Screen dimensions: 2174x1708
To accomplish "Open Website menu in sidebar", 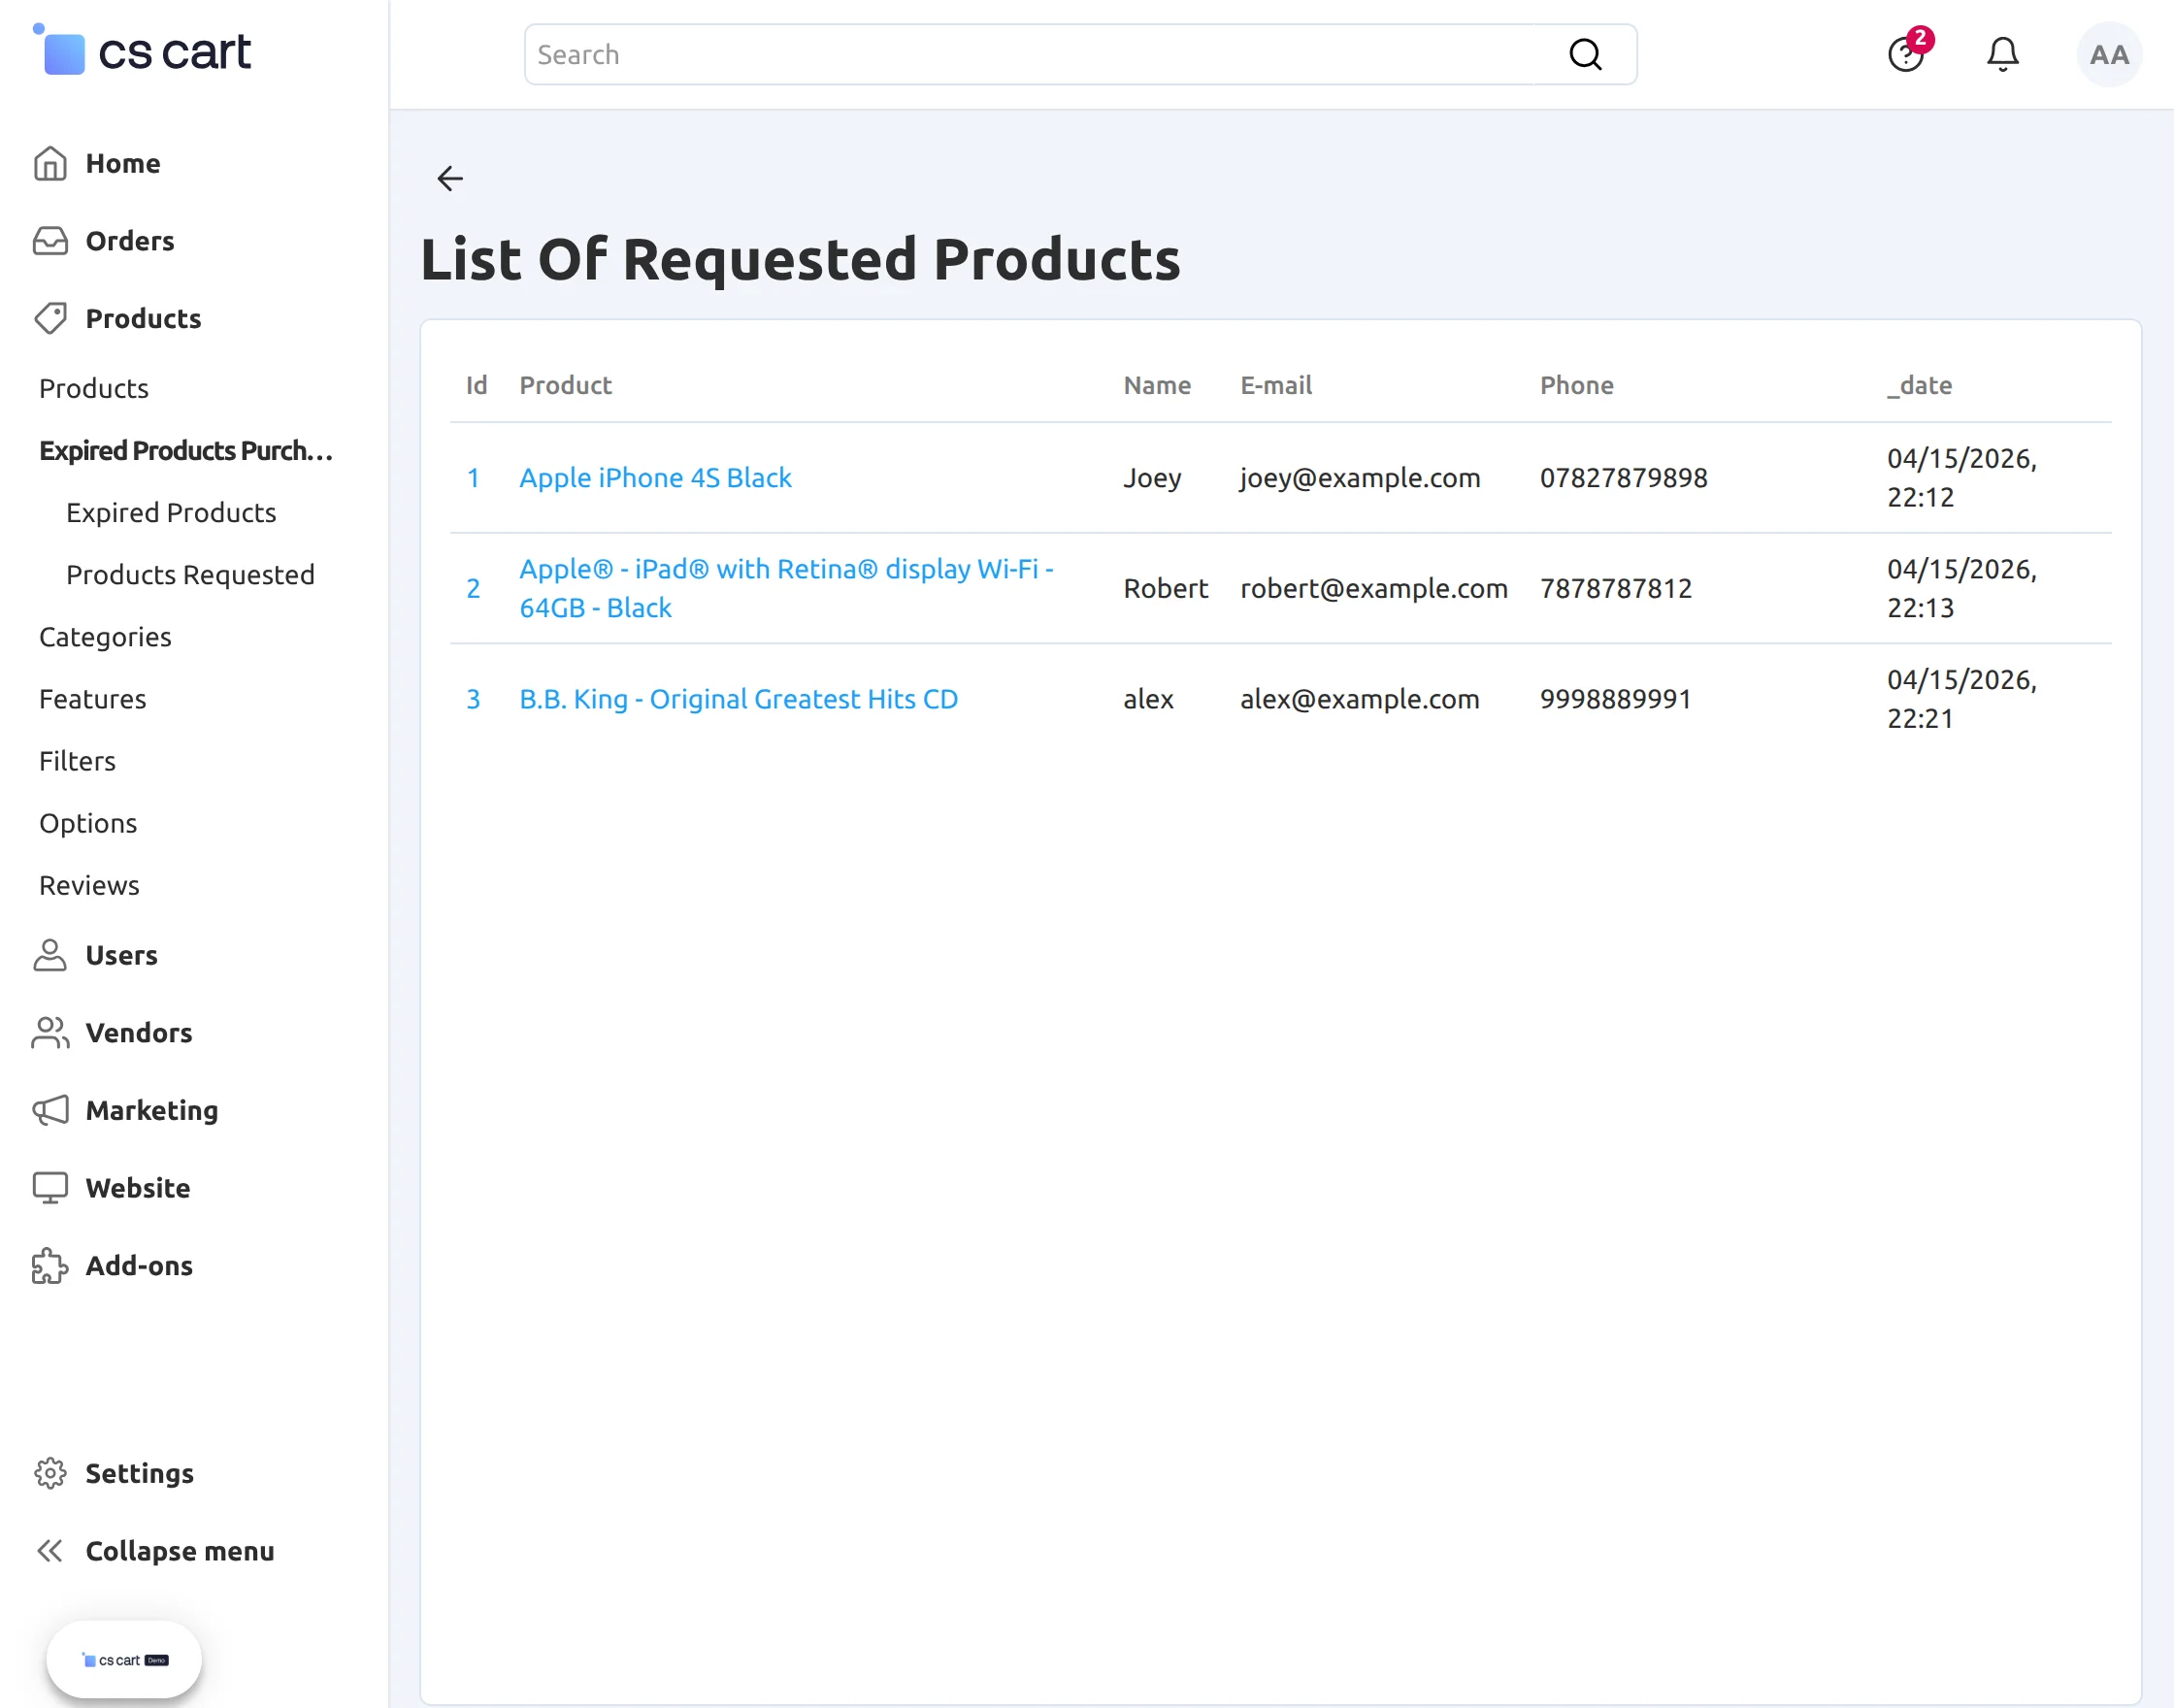I will pyautogui.click(x=138, y=1187).
